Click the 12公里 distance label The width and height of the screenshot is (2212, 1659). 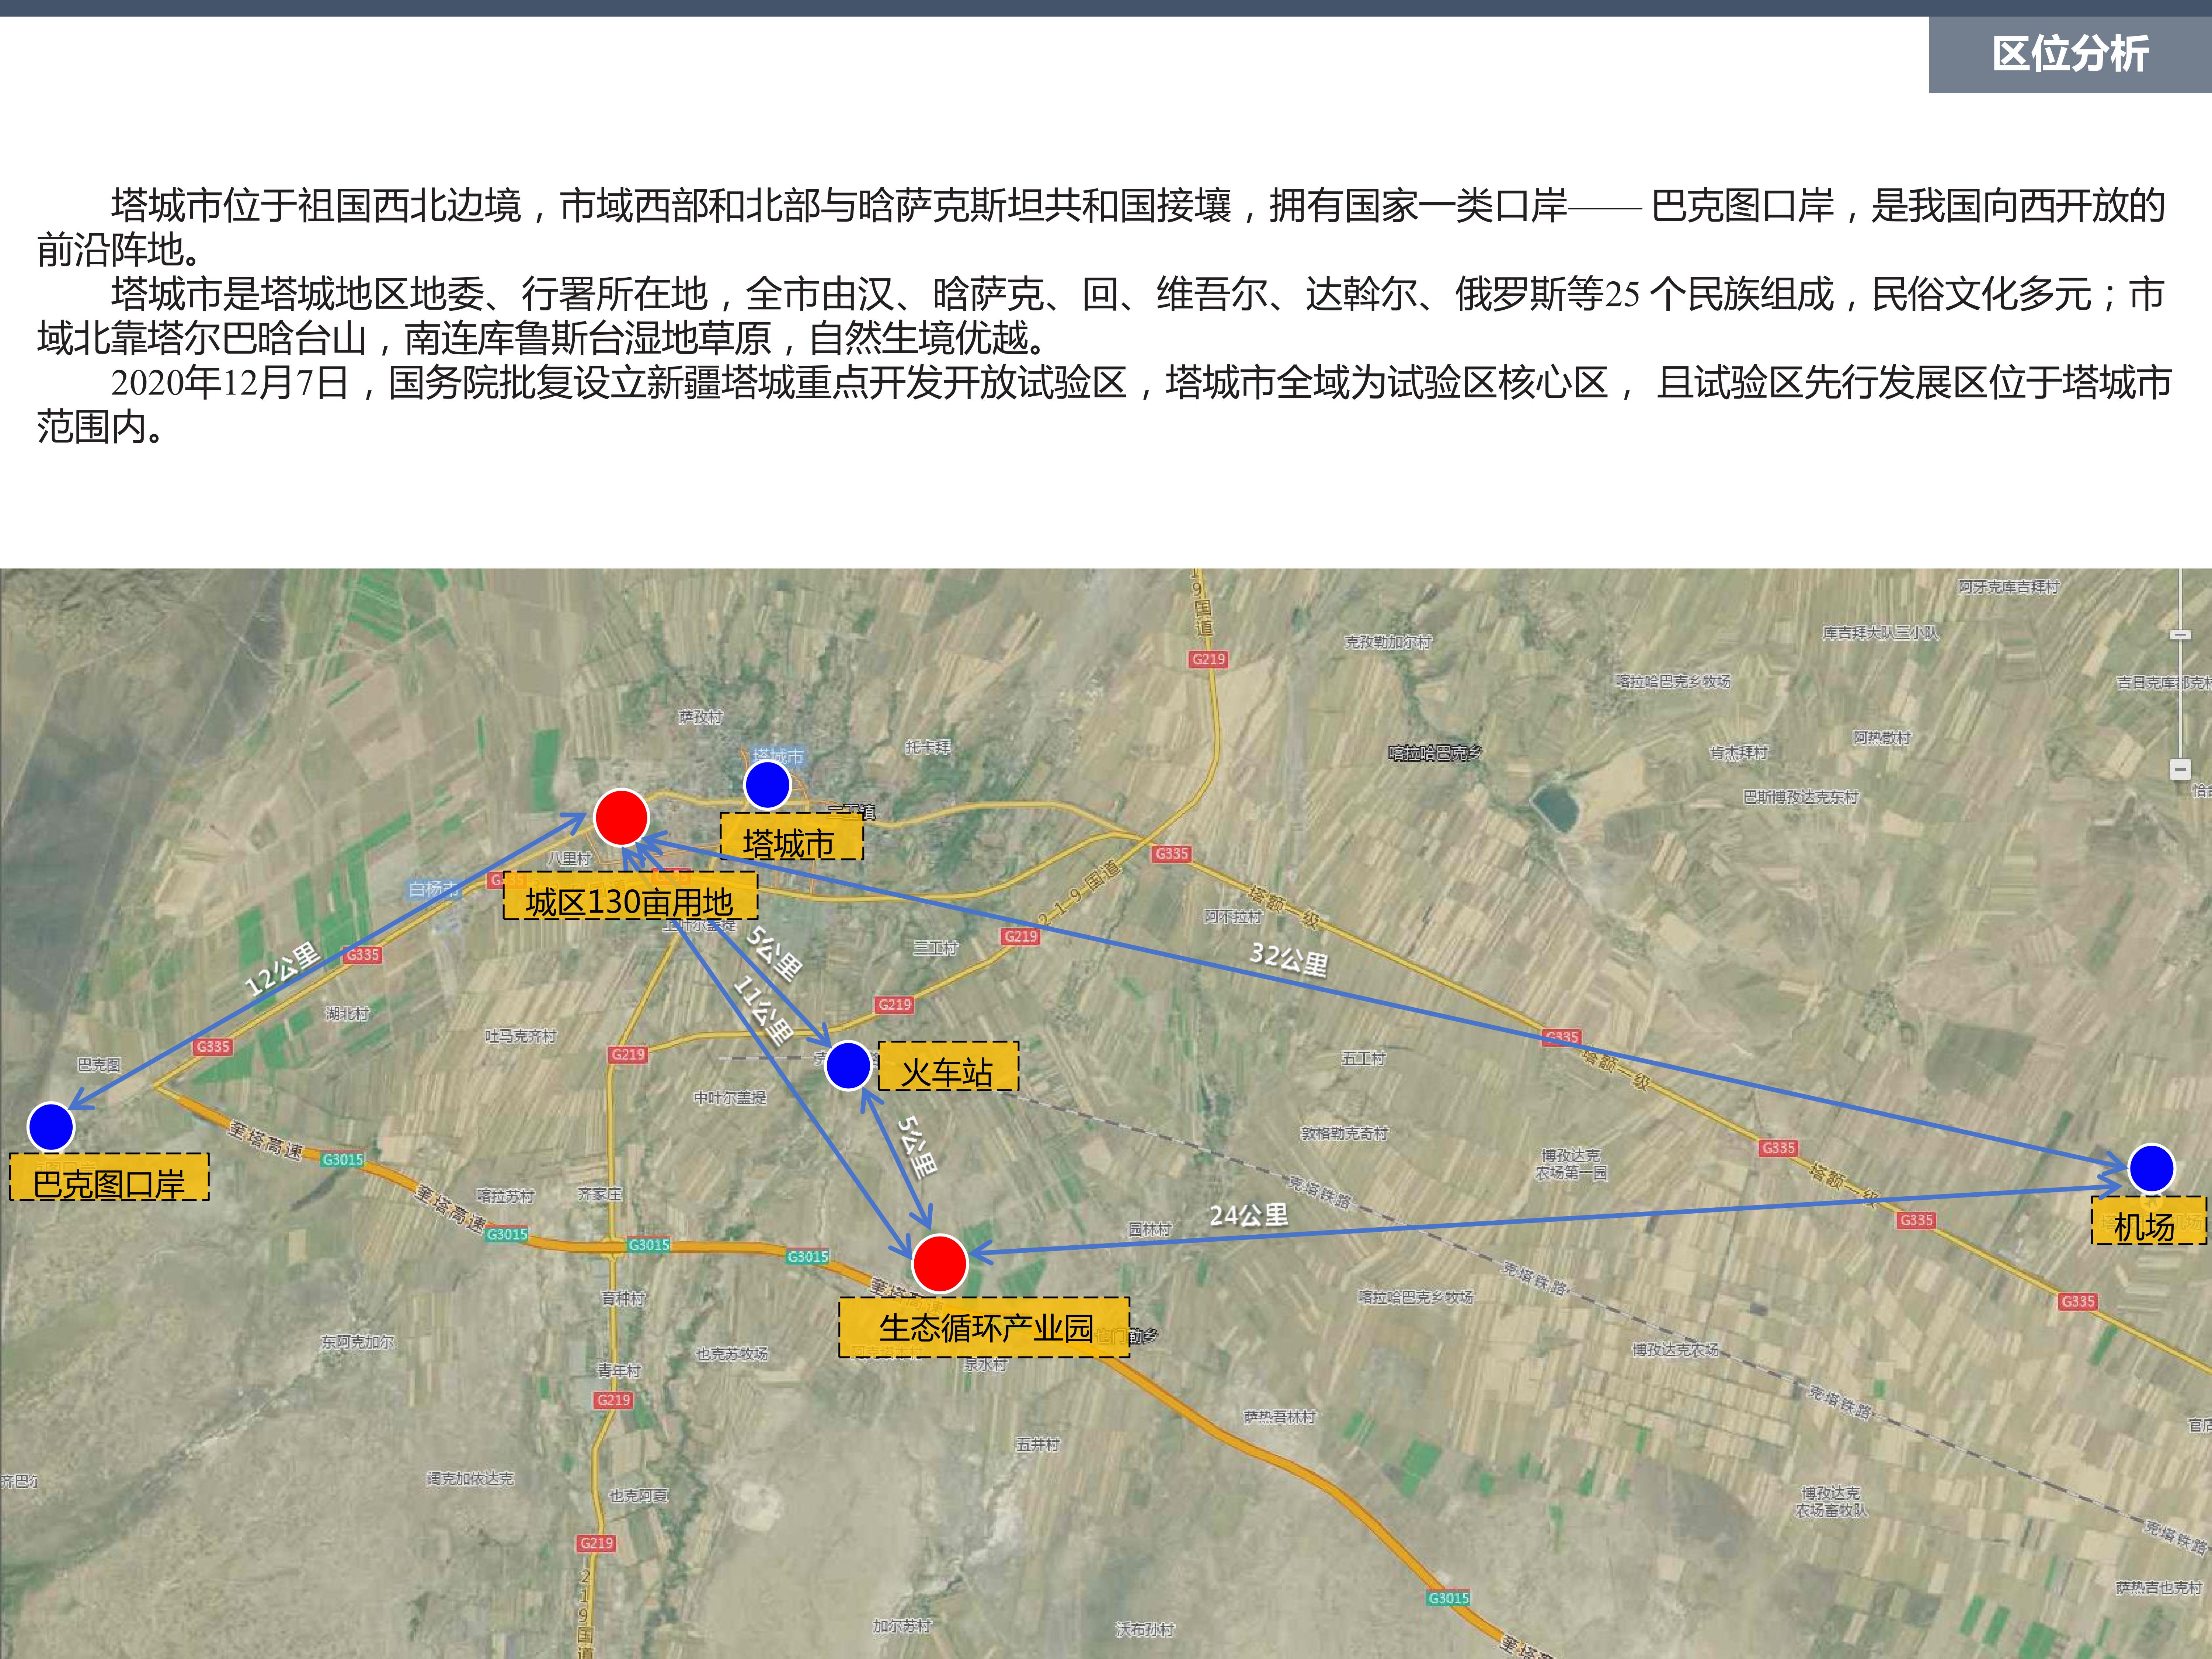(x=283, y=969)
